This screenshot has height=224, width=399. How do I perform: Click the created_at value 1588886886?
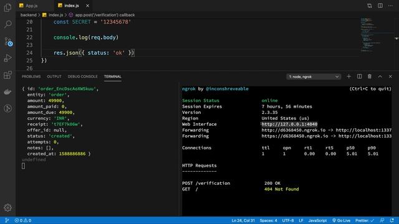click(x=72, y=154)
